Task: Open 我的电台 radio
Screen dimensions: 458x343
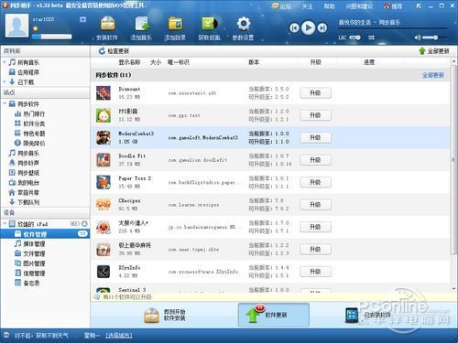Action: [28, 183]
